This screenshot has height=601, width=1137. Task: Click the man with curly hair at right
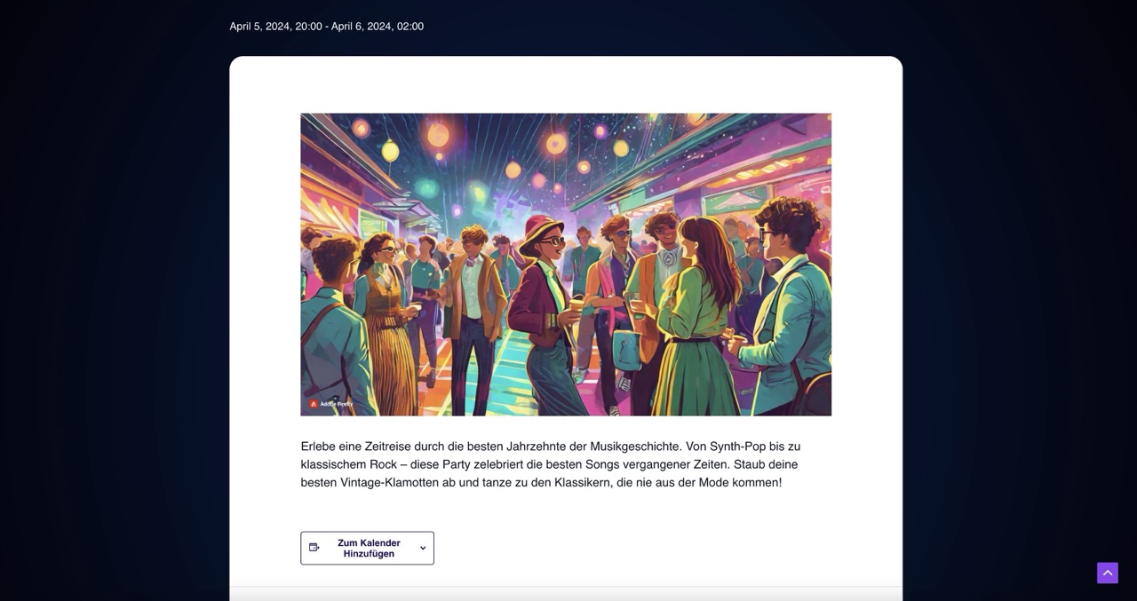click(x=785, y=302)
